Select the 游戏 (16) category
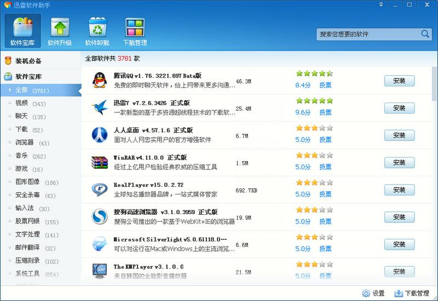Screen dimensions: 438x301 click(x=41, y=169)
